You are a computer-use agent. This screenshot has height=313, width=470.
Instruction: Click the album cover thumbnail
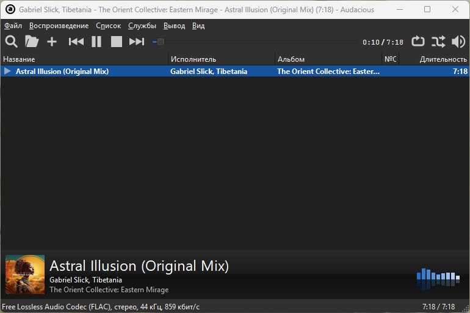tap(25, 274)
